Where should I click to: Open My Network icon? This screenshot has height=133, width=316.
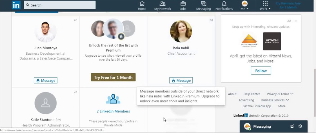[x=163, y=4]
